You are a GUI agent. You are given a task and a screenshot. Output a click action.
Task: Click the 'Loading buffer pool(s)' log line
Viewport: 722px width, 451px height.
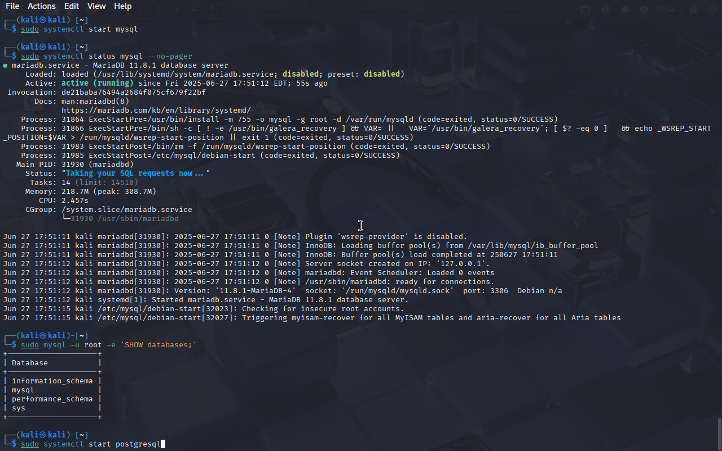(301, 246)
